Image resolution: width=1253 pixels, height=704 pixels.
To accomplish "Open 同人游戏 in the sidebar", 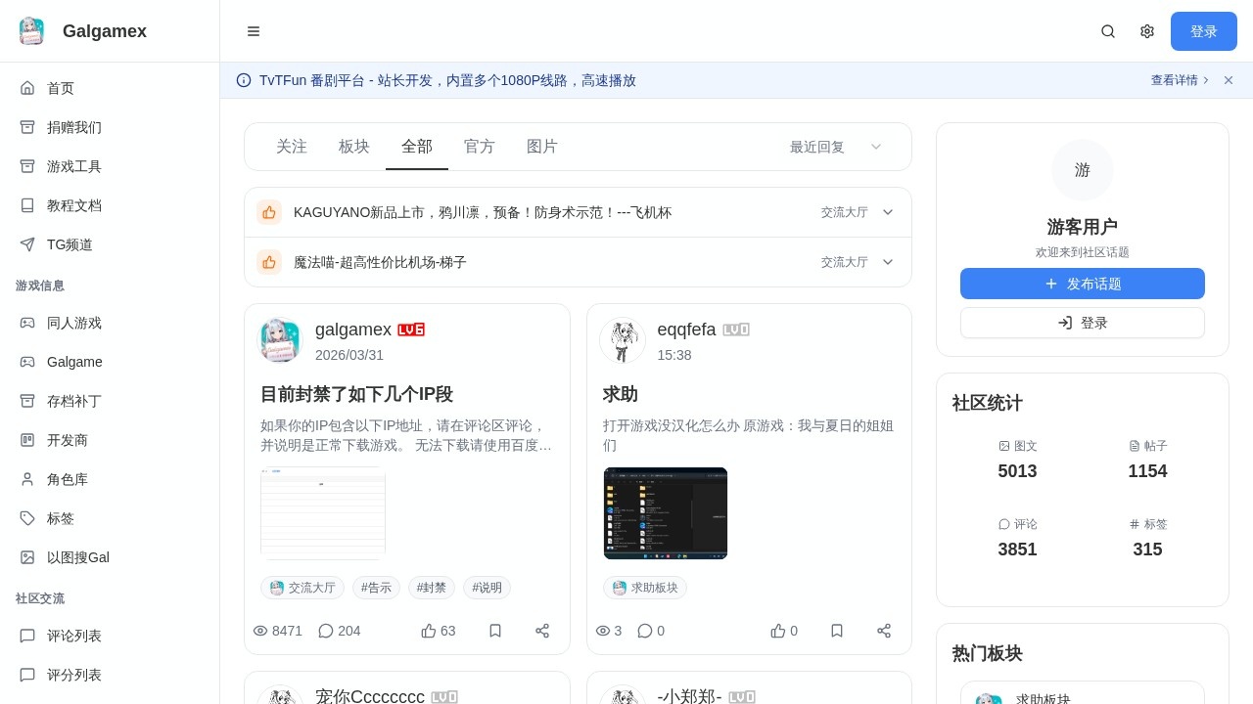I will point(74,323).
